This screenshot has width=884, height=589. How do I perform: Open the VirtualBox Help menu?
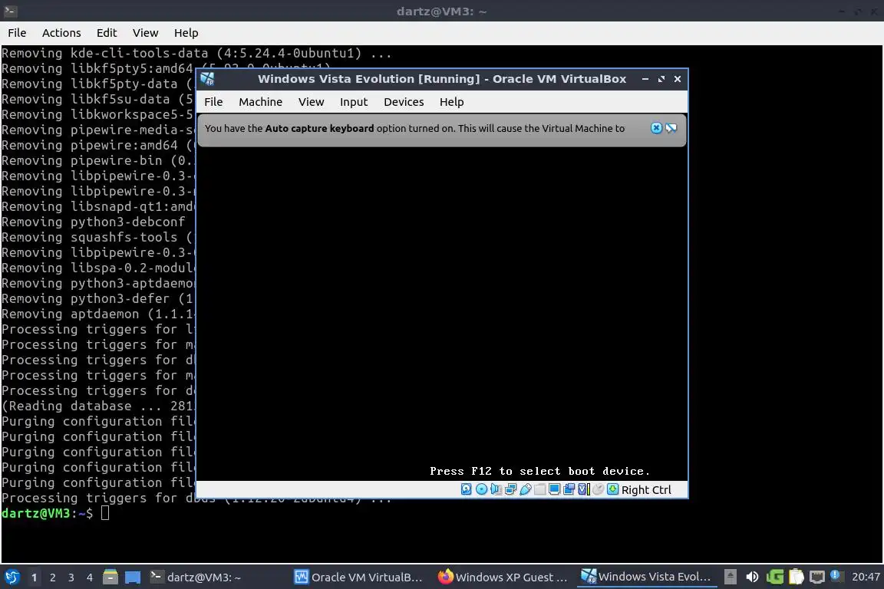(x=451, y=102)
